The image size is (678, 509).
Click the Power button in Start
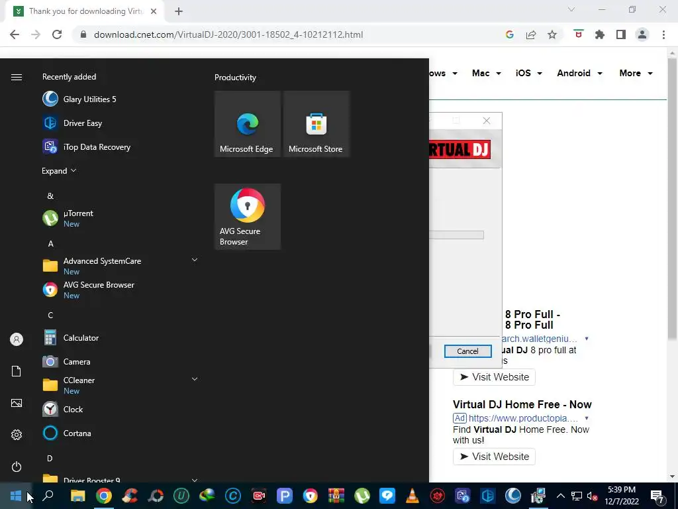click(x=17, y=467)
